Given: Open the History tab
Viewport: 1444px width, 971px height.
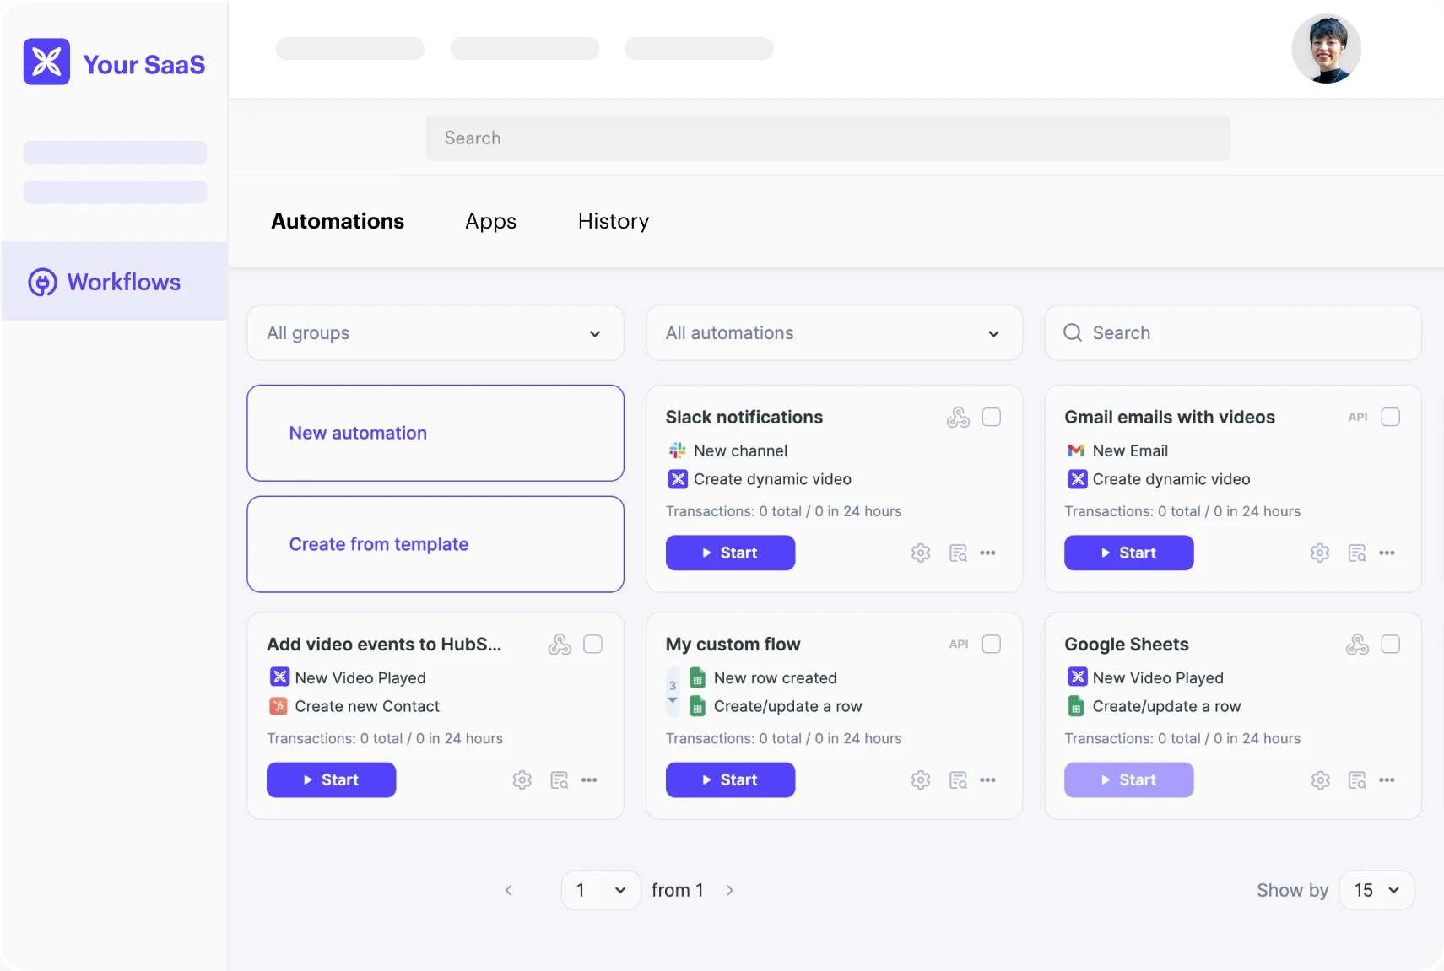Looking at the screenshot, I should point(614,221).
